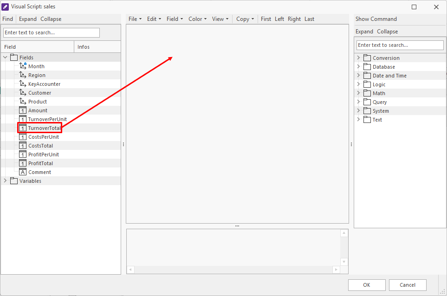Click the KeyAccounter dimension icon
The image size is (447, 296).
pos(23,84)
